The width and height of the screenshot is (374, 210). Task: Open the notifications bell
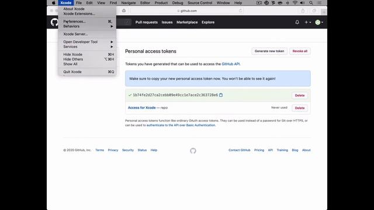pyautogui.click(x=297, y=22)
